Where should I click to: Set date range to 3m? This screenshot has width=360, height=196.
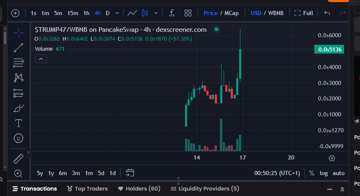76,173
